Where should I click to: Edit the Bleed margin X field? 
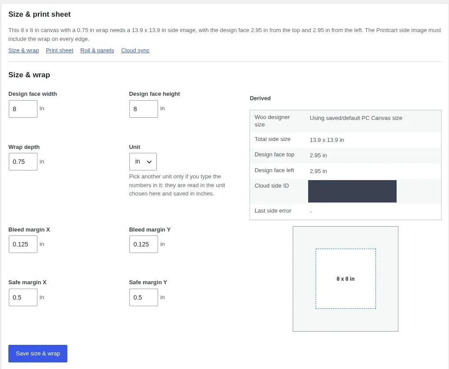click(23, 244)
